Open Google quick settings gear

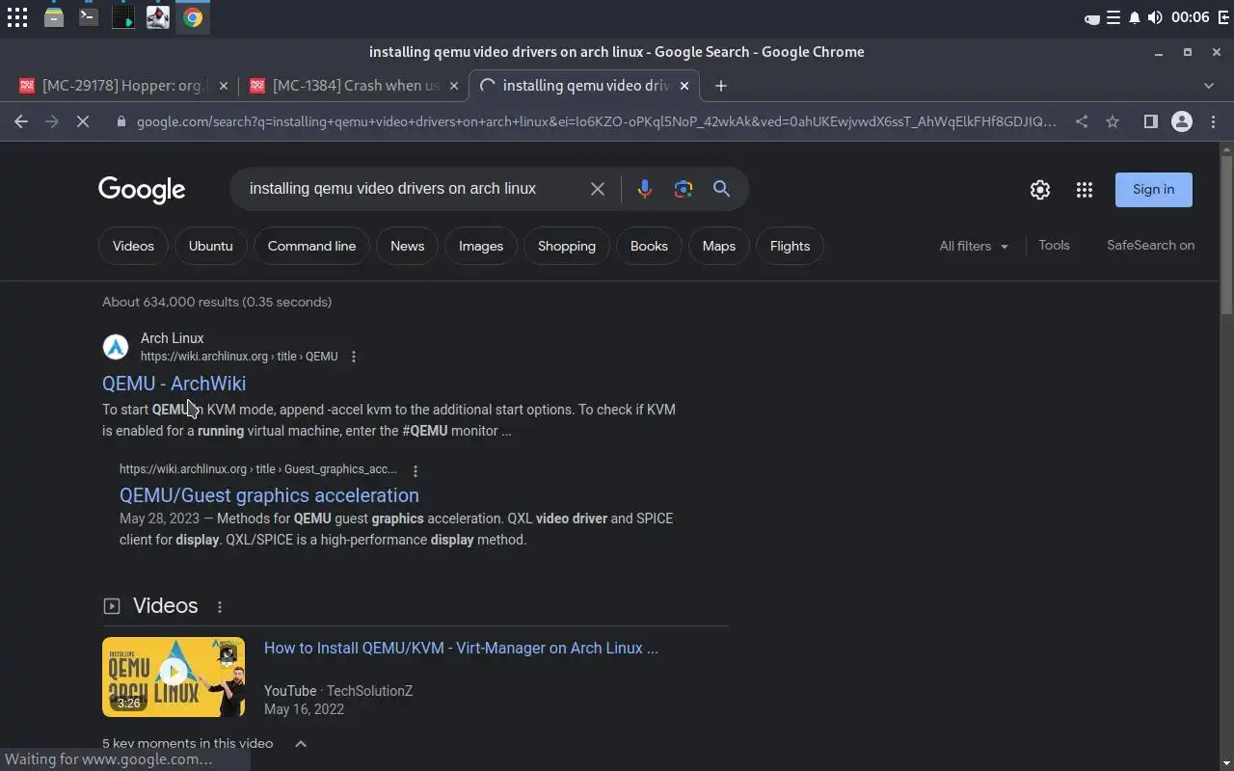click(x=1039, y=190)
